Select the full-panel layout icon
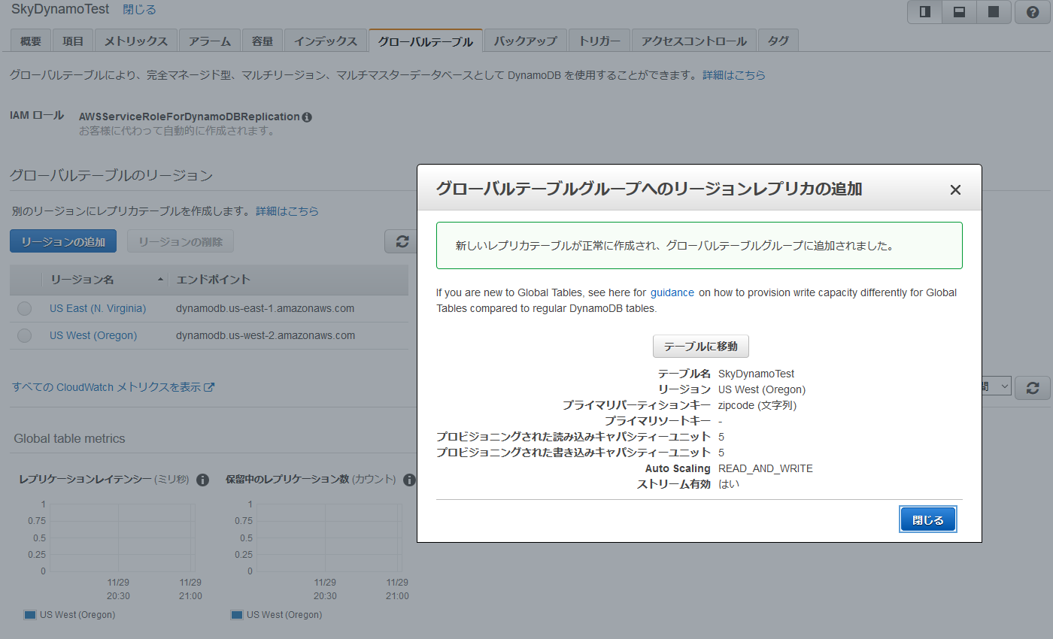Viewport: 1053px width, 639px height. click(x=993, y=12)
